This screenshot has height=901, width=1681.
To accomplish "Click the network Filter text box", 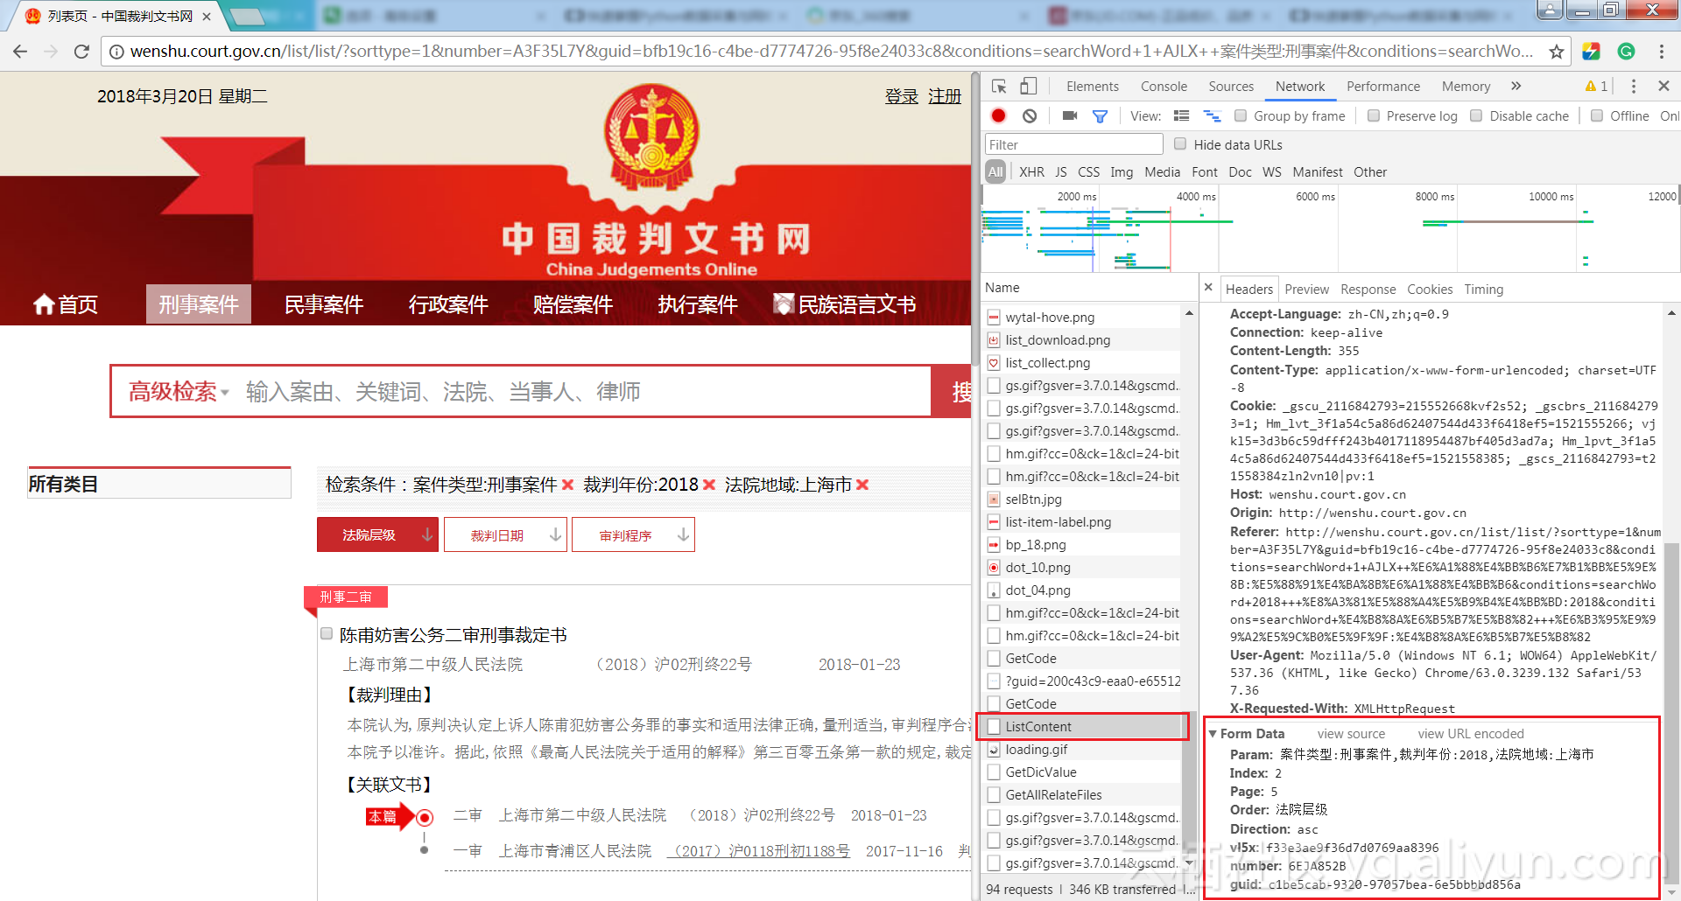I will 1073,144.
